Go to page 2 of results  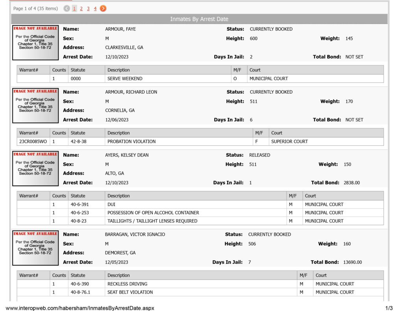click(x=81, y=9)
